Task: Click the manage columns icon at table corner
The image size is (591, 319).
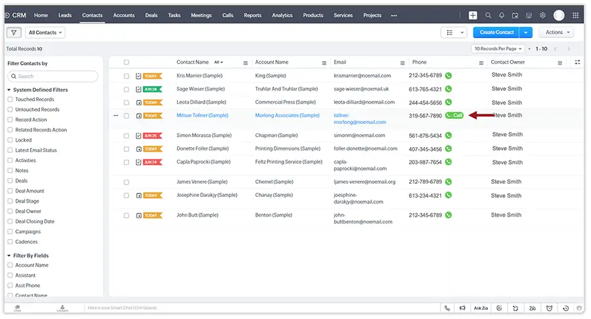Action: tap(577, 62)
